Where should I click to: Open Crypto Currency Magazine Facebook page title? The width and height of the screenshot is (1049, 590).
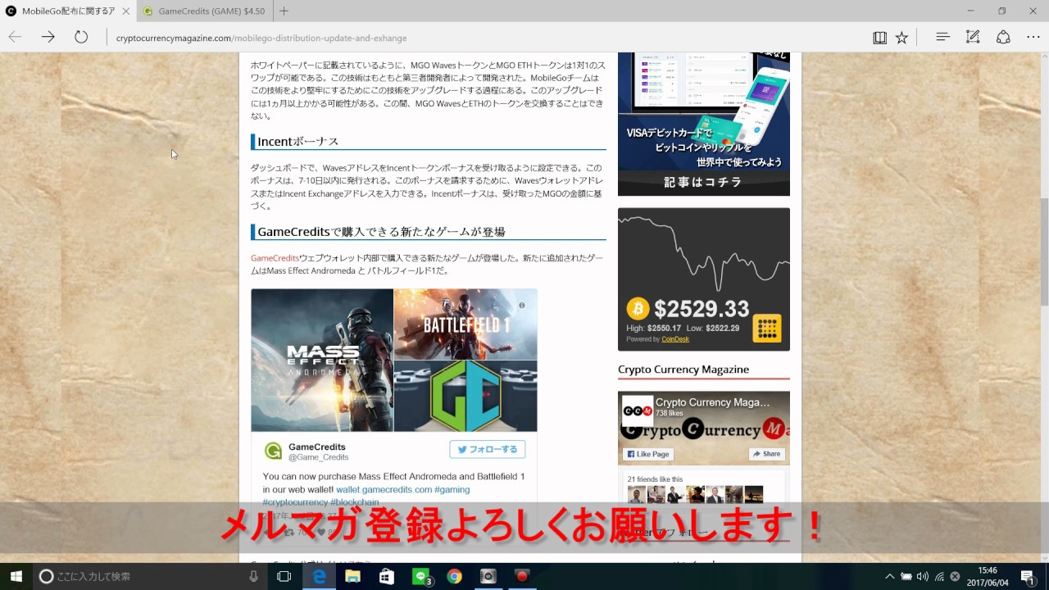(713, 402)
